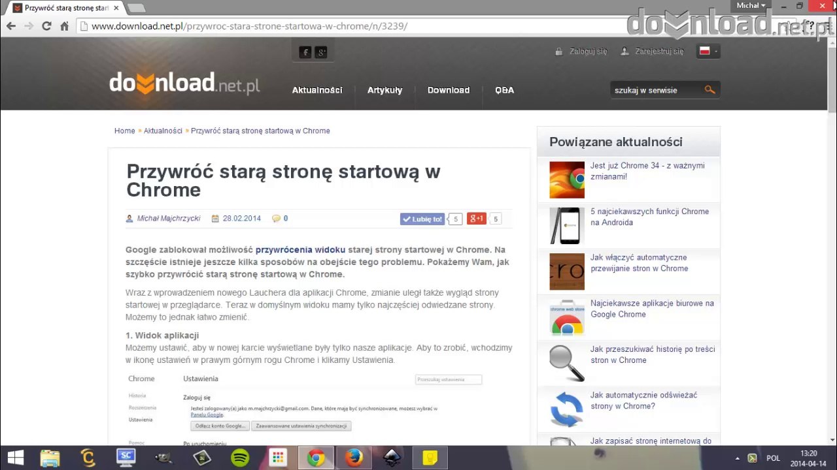Image resolution: width=837 pixels, height=470 pixels.
Task: Open the yellow sticky notes taskbar icon
Action: pyautogui.click(x=430, y=458)
